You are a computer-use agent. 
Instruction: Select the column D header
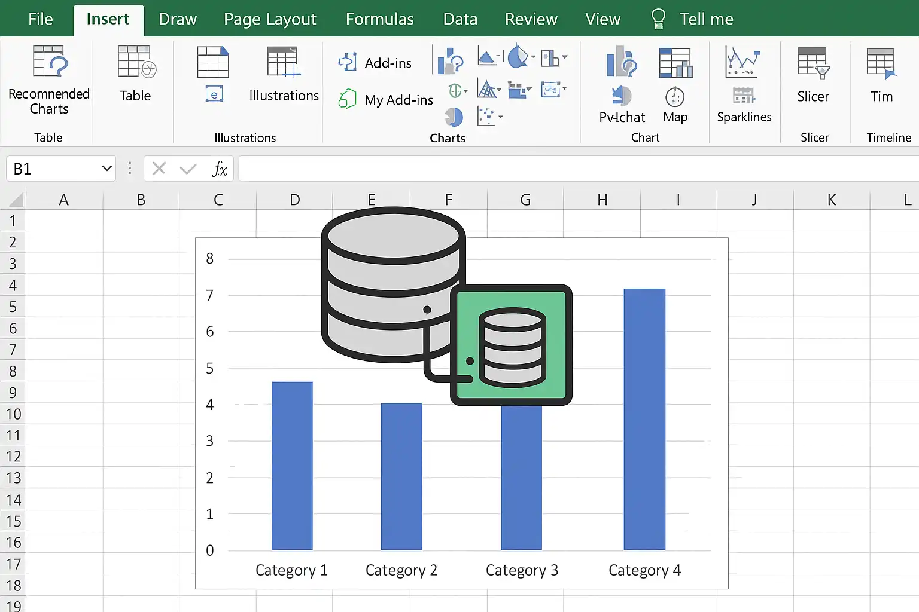pos(294,200)
